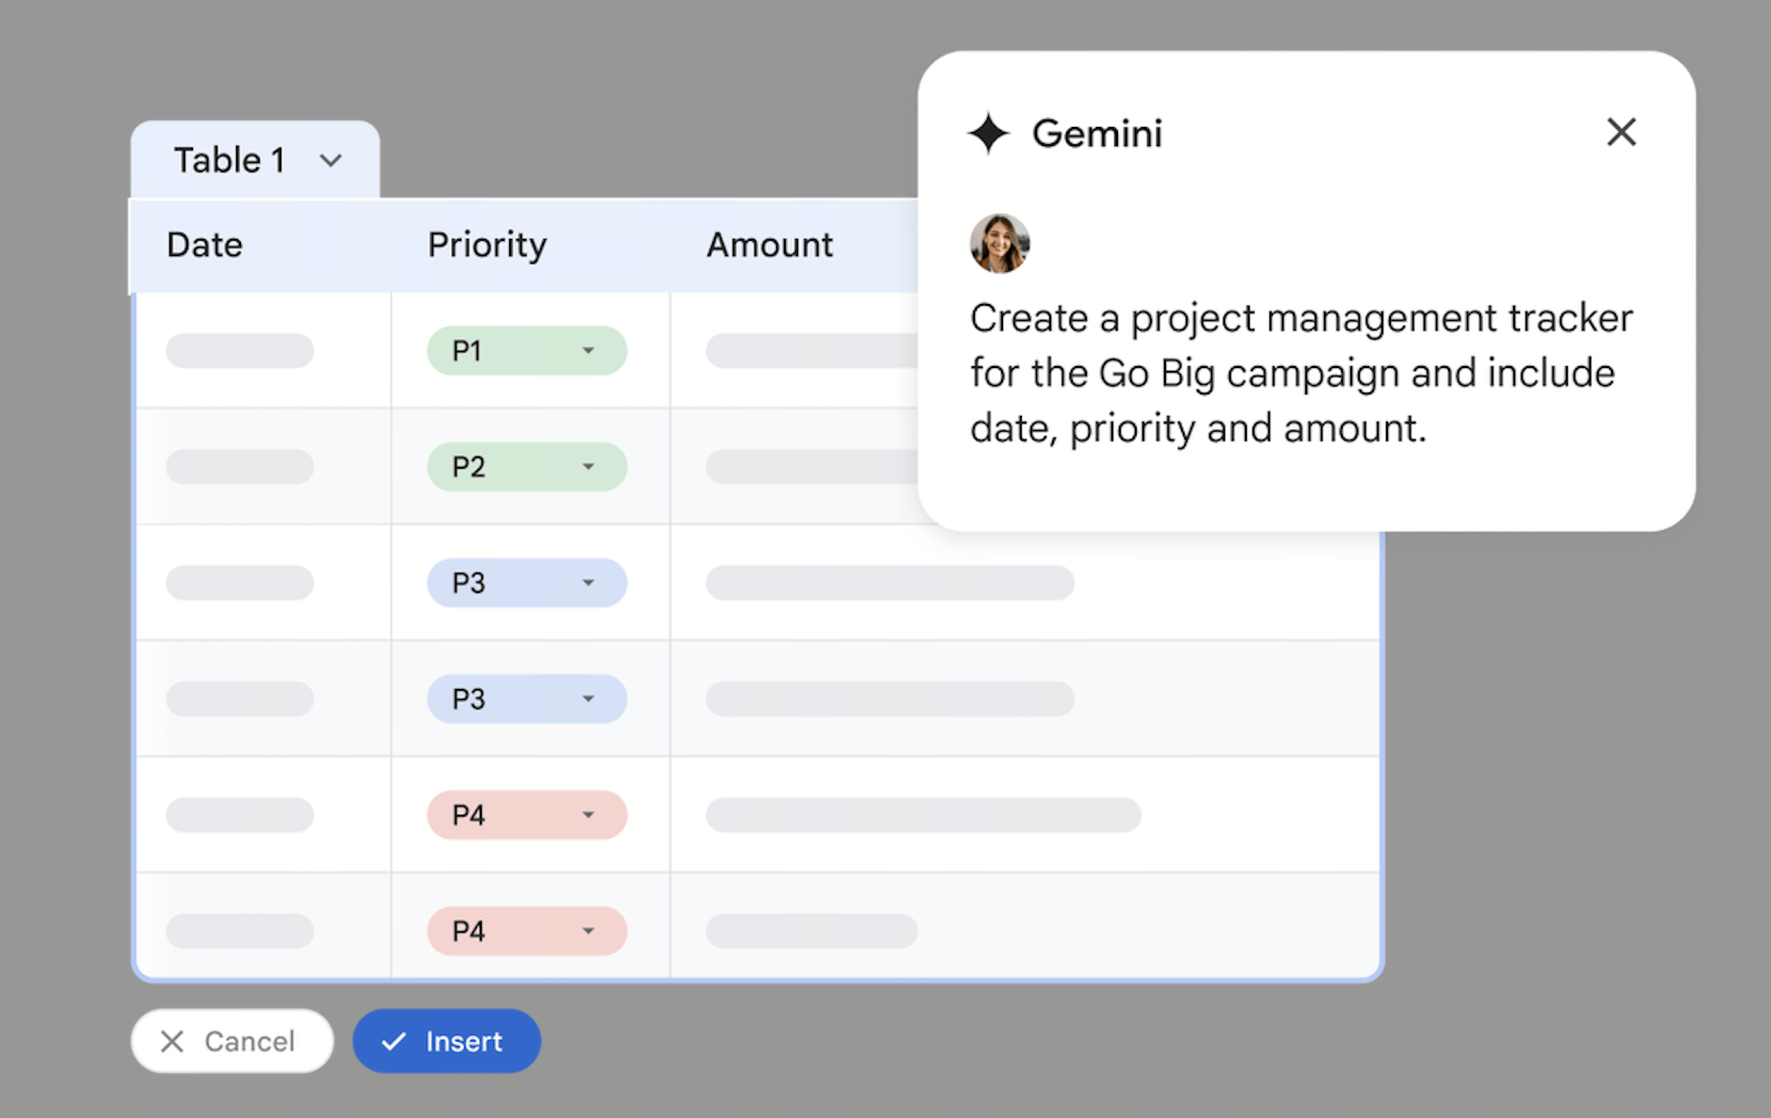Close the Gemini panel with X

tap(1621, 132)
